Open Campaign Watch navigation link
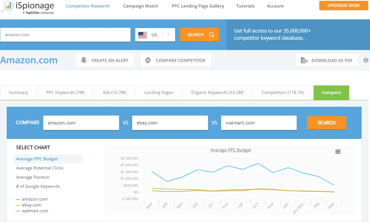370x222 pixels. [x=141, y=6]
